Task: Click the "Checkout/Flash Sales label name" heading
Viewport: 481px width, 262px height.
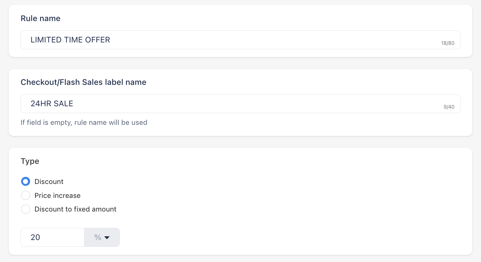Action: click(x=83, y=82)
